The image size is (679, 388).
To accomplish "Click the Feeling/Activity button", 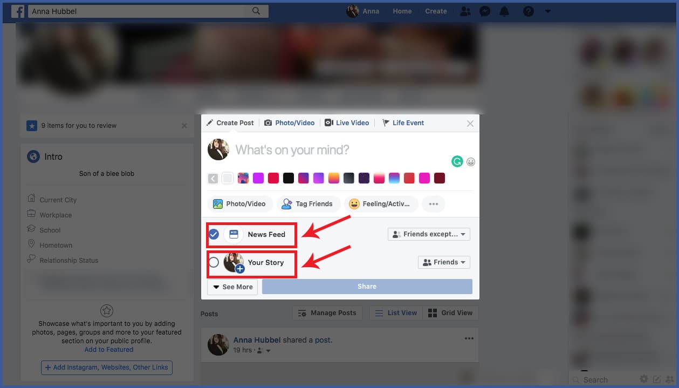I will coord(381,204).
